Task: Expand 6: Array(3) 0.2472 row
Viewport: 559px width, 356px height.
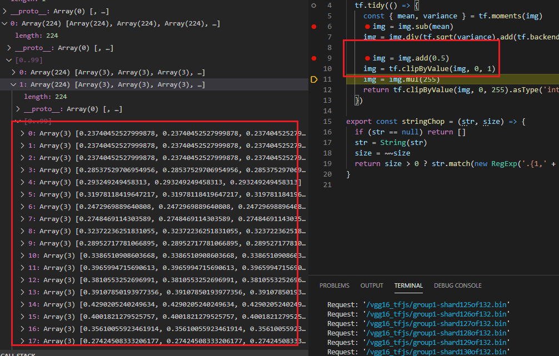Action: click(x=22, y=207)
